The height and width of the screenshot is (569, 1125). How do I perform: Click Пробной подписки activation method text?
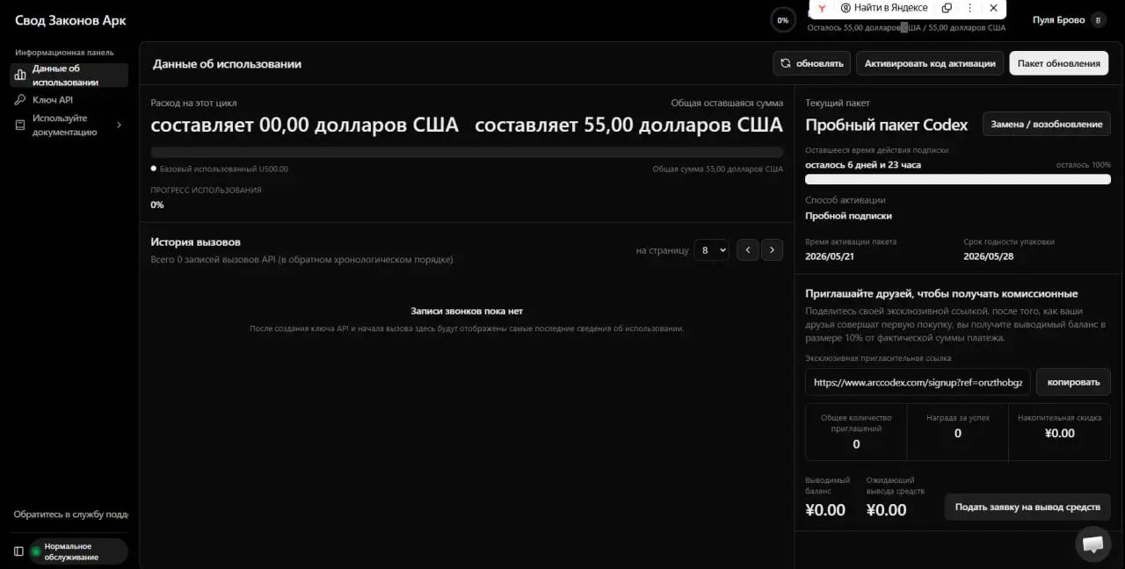point(848,216)
